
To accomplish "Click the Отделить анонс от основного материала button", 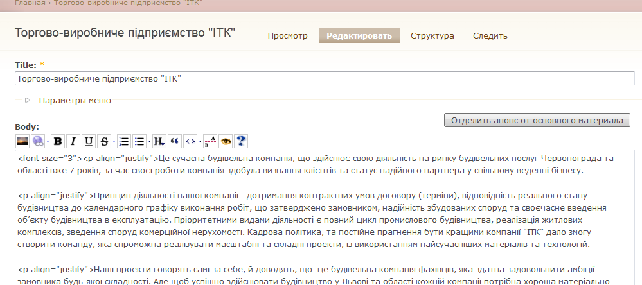I will (x=537, y=120).
